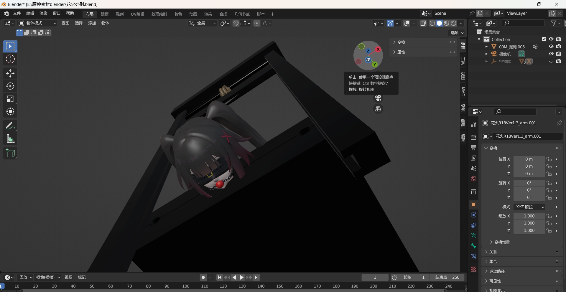Activate the 3D Cursor tool
The width and height of the screenshot is (566, 292).
pos(10,59)
